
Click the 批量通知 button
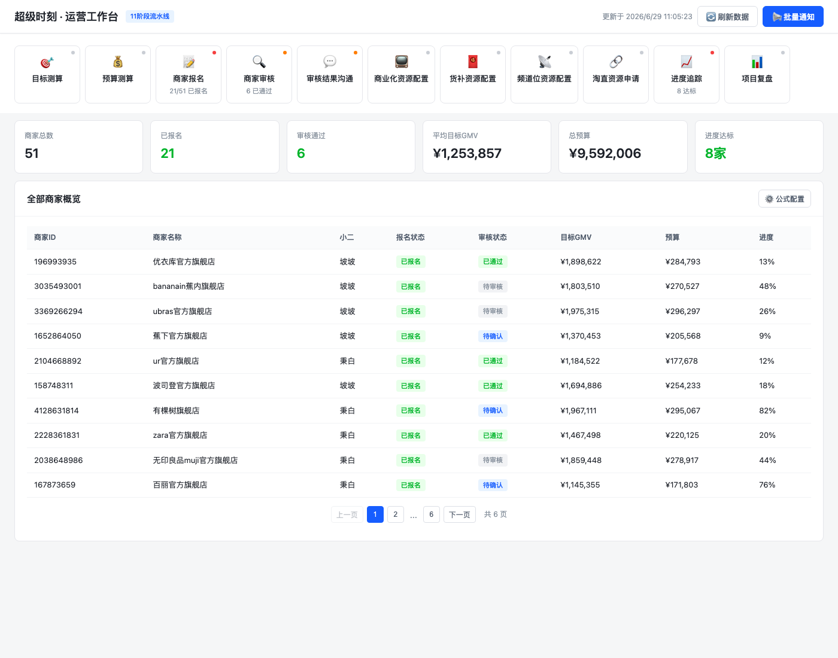coord(793,17)
